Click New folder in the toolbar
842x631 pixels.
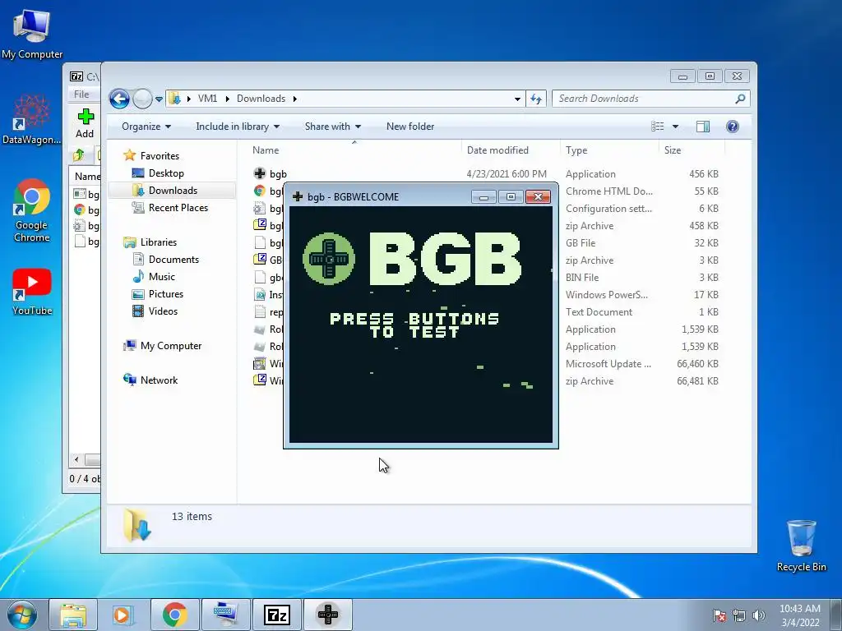pyautogui.click(x=410, y=127)
